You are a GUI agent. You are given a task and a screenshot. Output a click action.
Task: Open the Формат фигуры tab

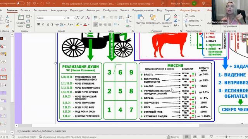pyautogui.click(x=190, y=10)
